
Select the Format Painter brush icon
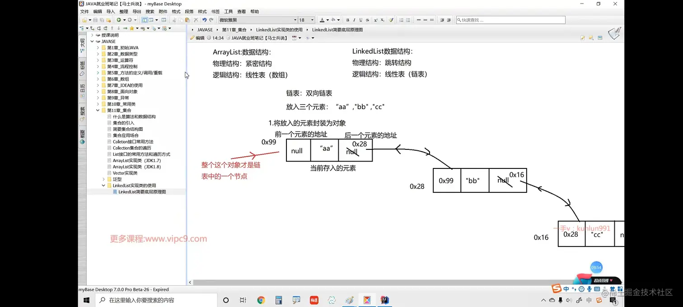(x=392, y=20)
